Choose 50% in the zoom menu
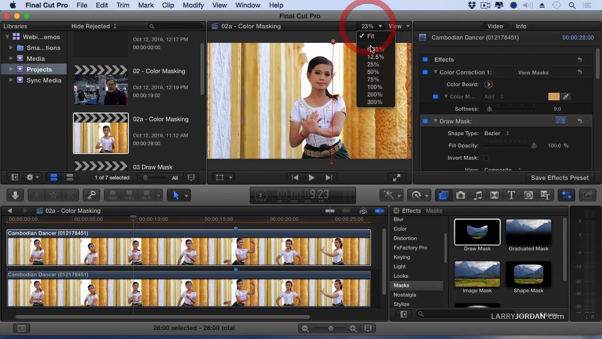 point(373,72)
